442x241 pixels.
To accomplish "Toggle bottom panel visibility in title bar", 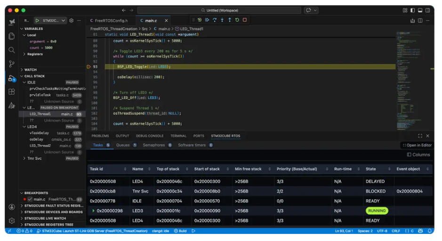I will point(420,10).
